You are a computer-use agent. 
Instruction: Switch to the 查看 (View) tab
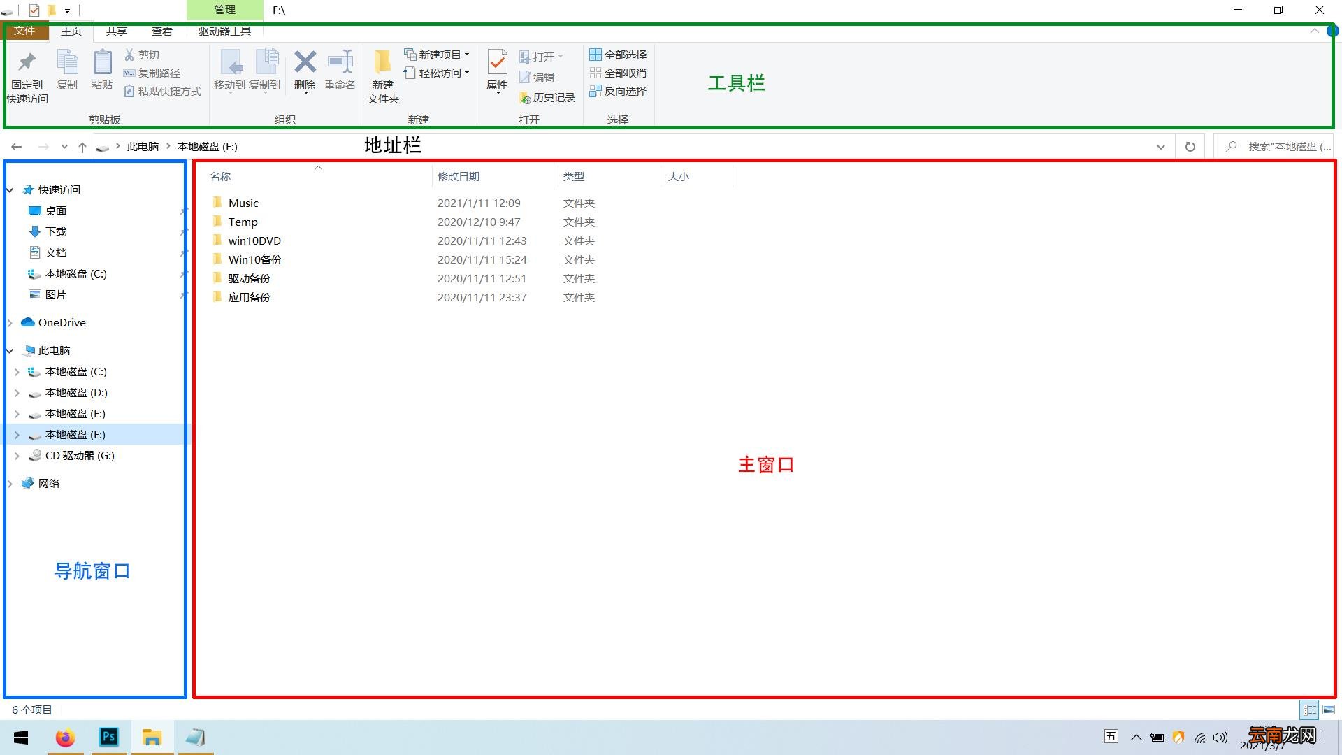pos(162,31)
